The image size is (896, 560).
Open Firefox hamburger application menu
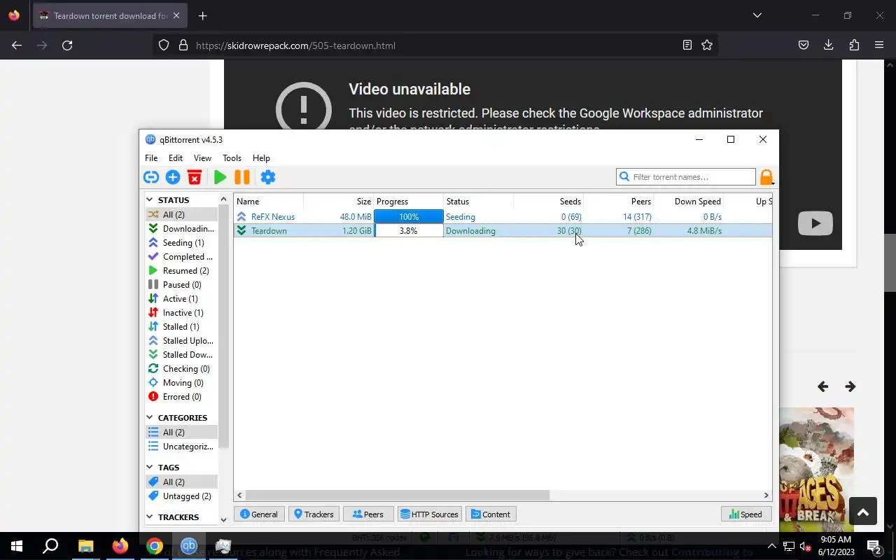(x=879, y=45)
